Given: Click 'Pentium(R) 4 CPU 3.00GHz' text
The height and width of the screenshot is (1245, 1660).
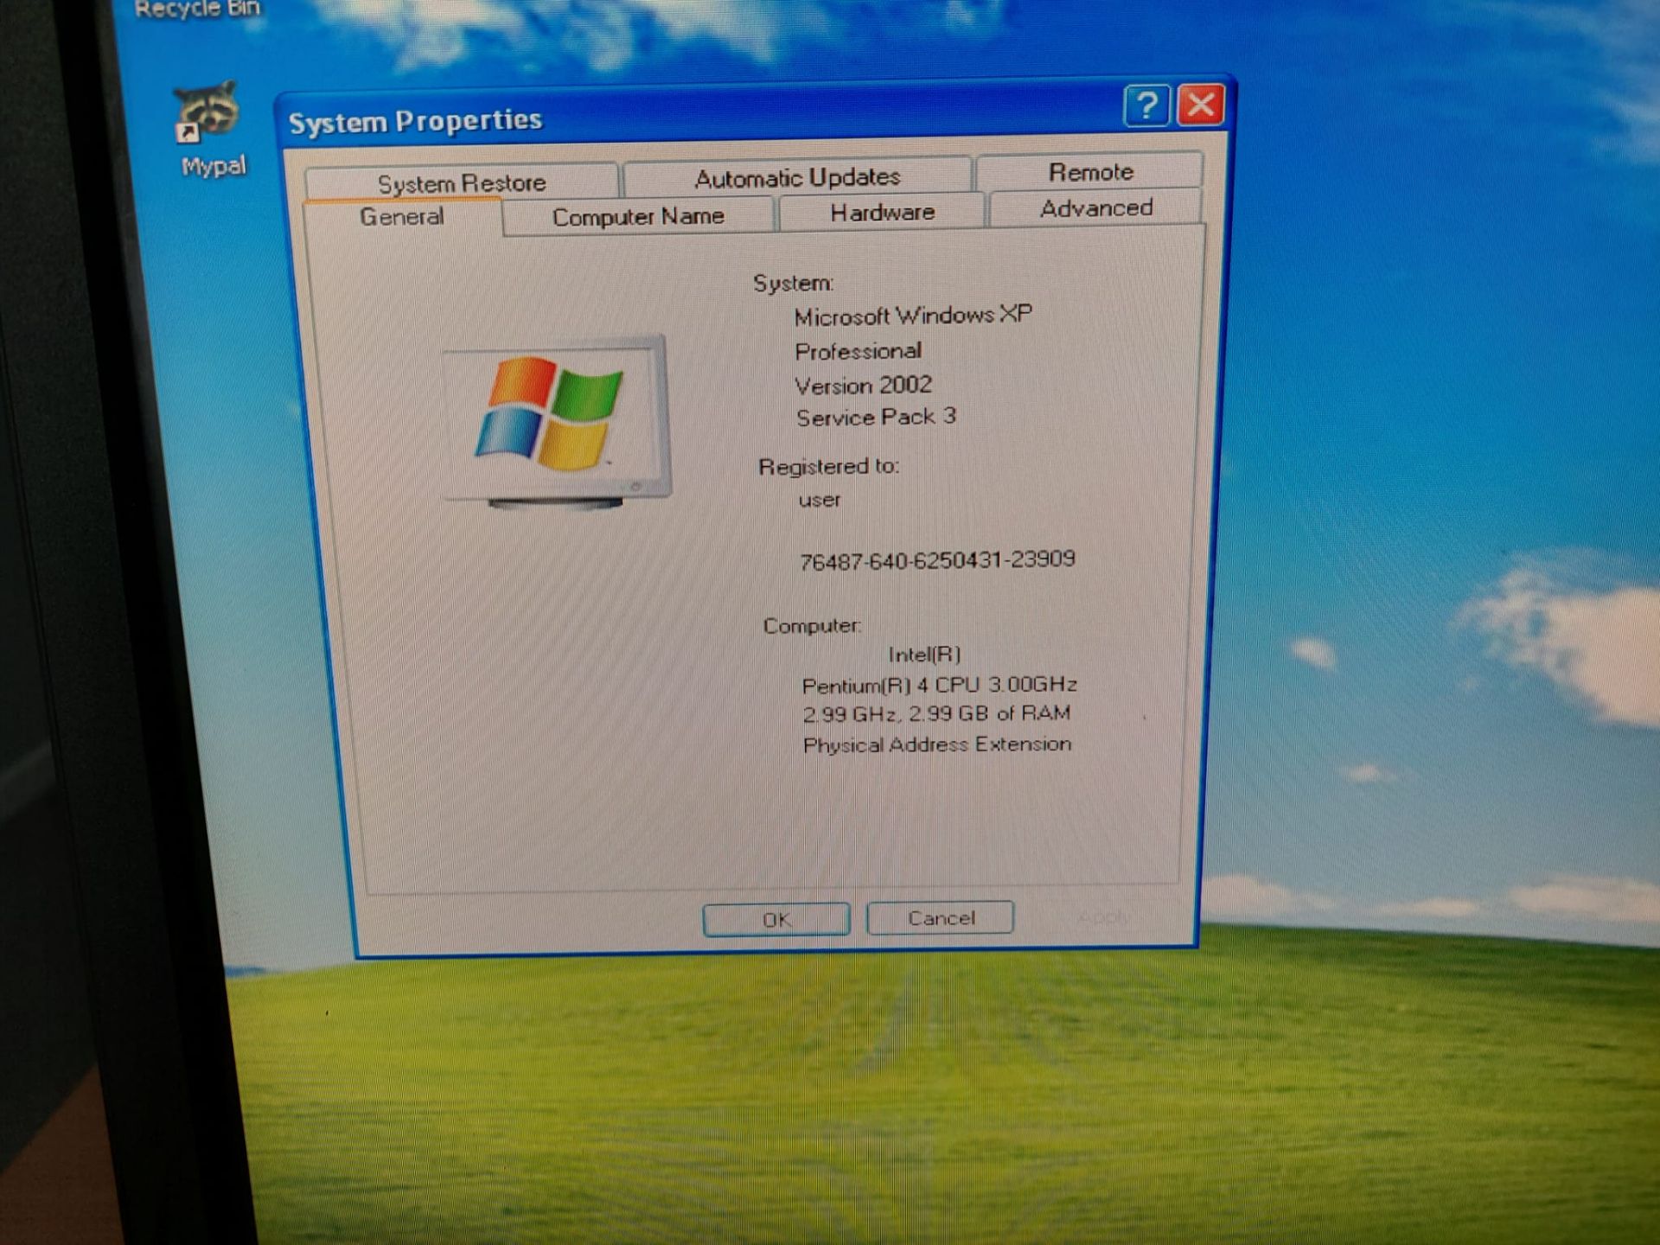Looking at the screenshot, I should (939, 685).
